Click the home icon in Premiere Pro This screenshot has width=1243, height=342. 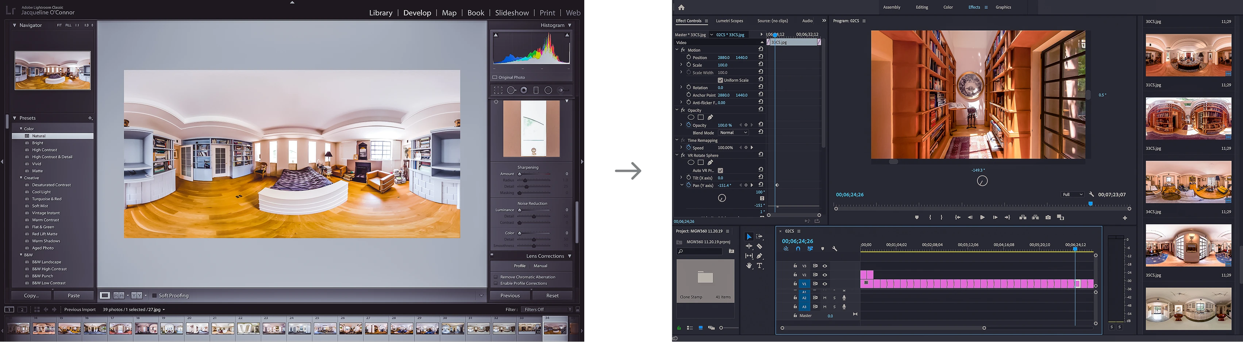681,7
